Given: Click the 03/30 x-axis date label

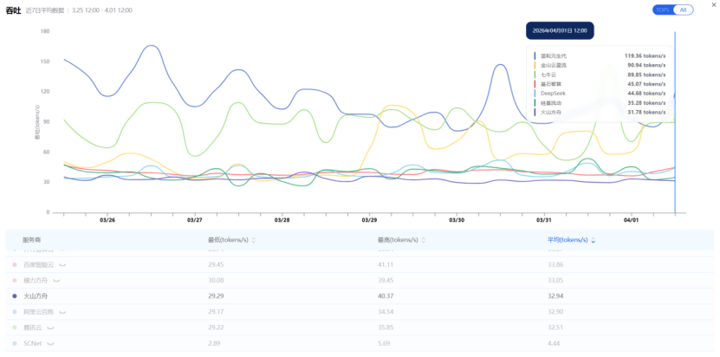Looking at the screenshot, I should [457, 220].
